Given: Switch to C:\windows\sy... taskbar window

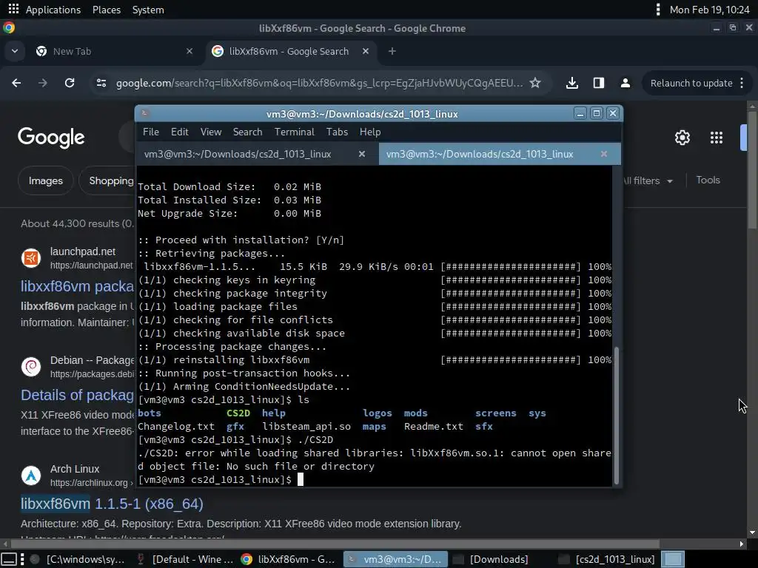Looking at the screenshot, I should (78, 559).
